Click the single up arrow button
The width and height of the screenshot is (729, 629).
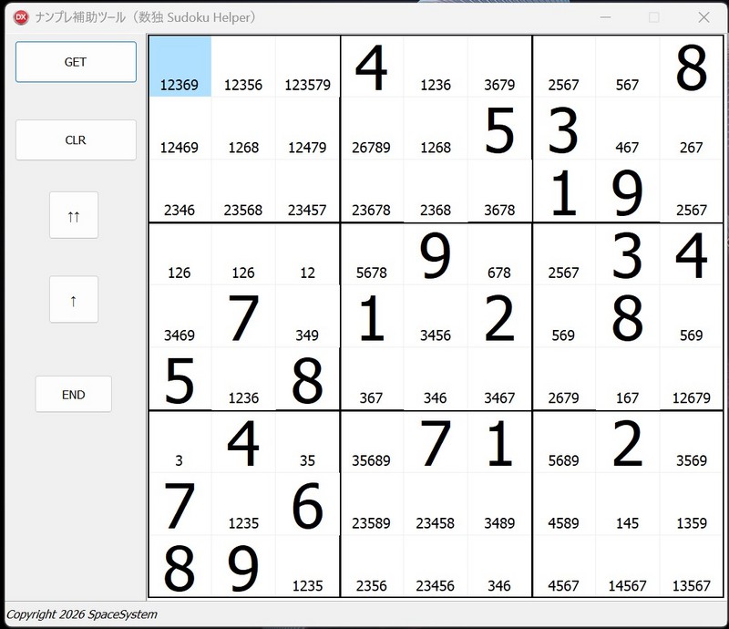click(73, 300)
